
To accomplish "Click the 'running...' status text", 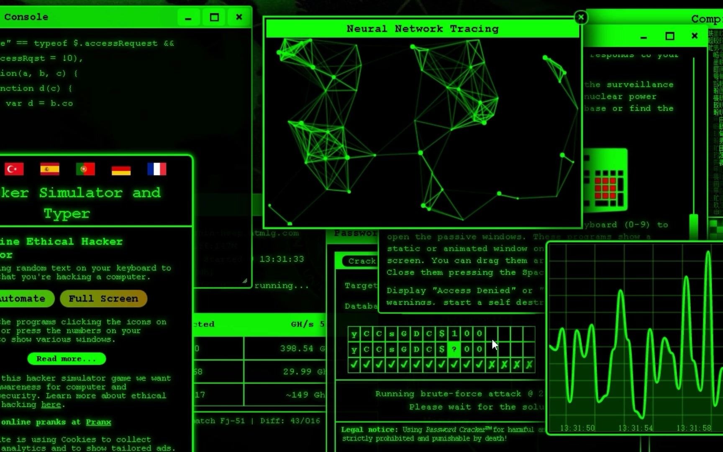I will [x=282, y=286].
